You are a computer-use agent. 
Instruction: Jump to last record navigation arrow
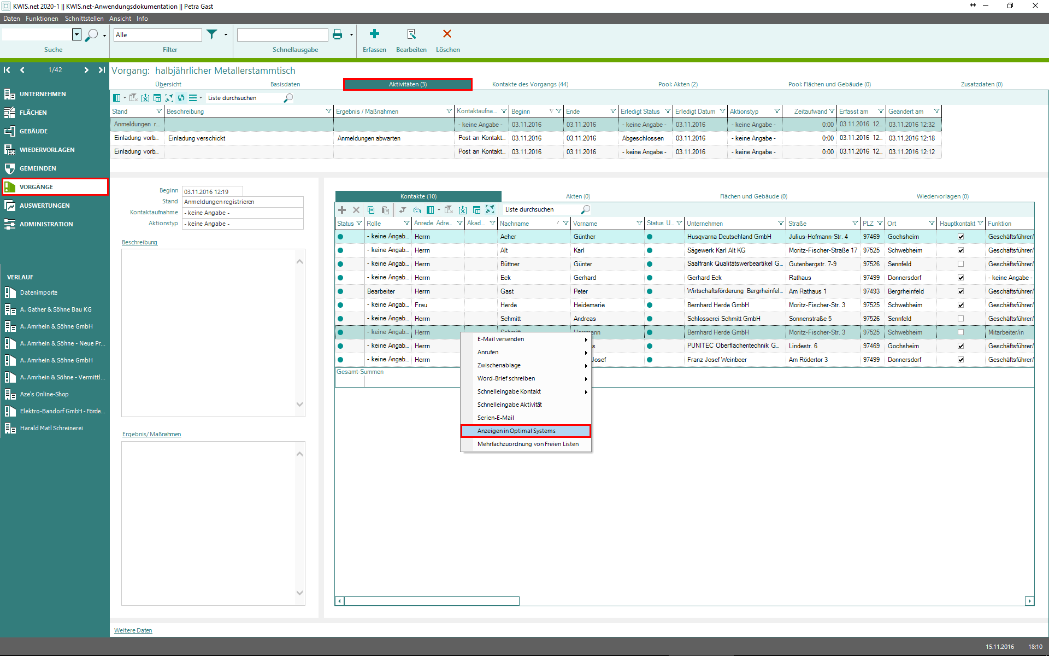102,70
